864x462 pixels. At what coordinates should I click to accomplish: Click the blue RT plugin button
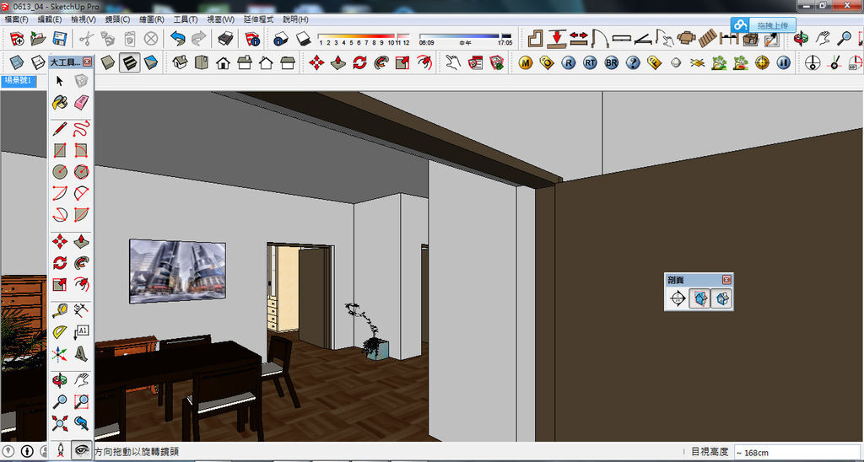pyautogui.click(x=590, y=62)
